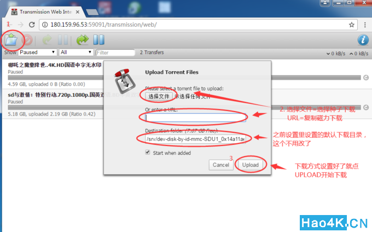Open the blue info inspector icon

point(363,40)
